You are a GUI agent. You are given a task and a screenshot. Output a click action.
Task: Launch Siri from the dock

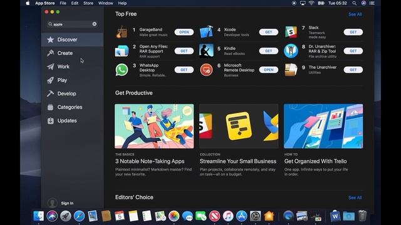click(x=52, y=216)
